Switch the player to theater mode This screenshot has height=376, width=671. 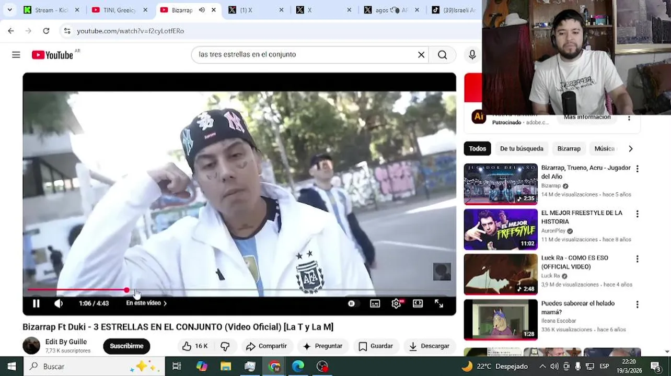[x=418, y=303]
